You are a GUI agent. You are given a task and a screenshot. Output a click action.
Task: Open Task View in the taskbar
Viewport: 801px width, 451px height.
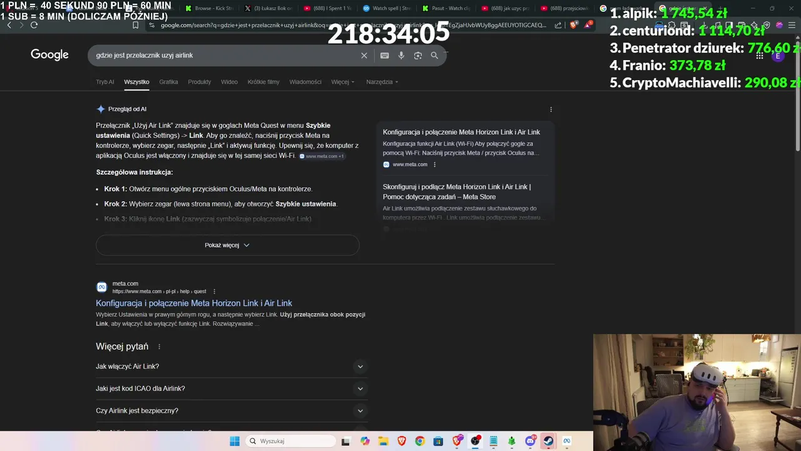(345, 441)
